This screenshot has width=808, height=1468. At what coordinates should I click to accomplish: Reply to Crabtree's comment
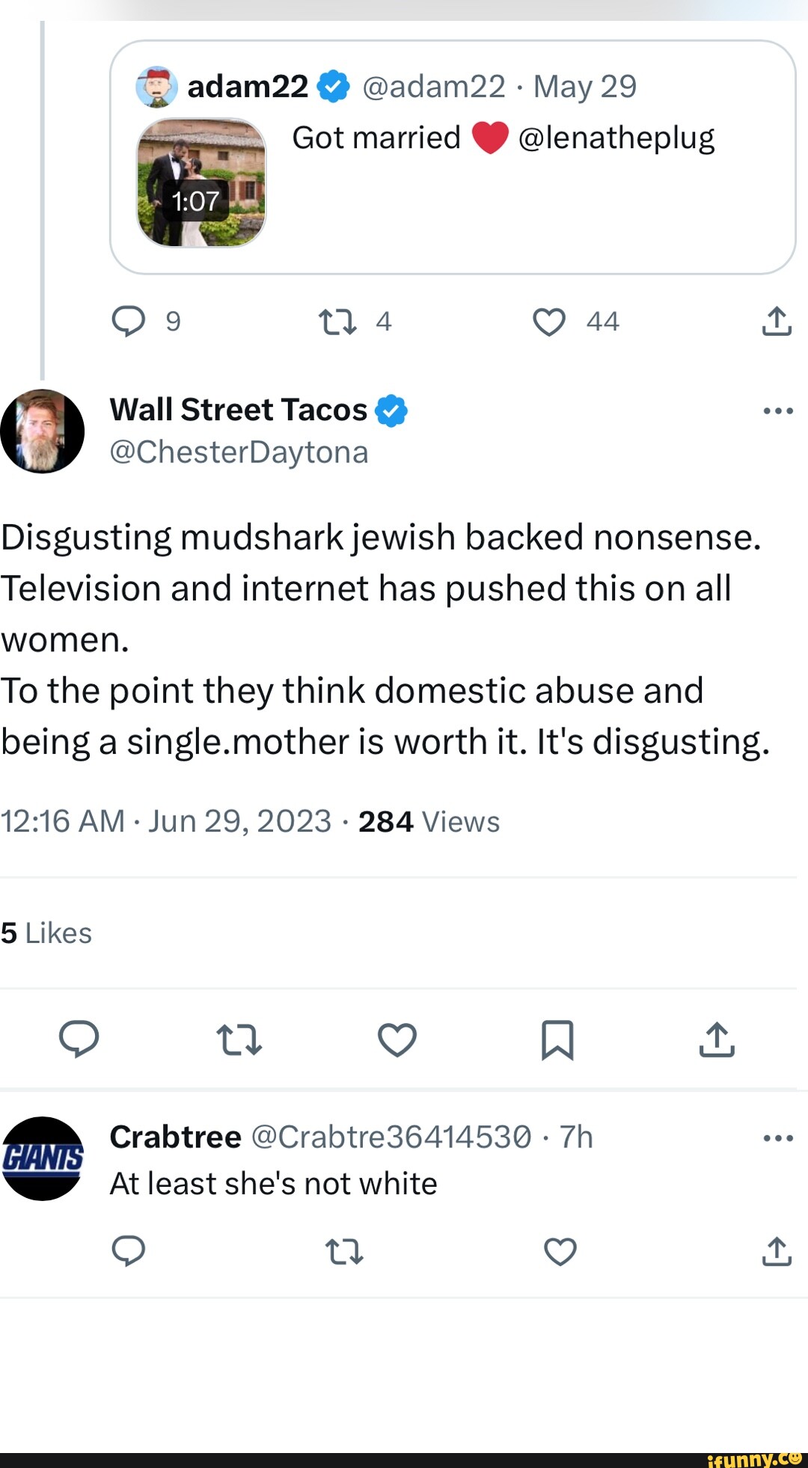129,1250
